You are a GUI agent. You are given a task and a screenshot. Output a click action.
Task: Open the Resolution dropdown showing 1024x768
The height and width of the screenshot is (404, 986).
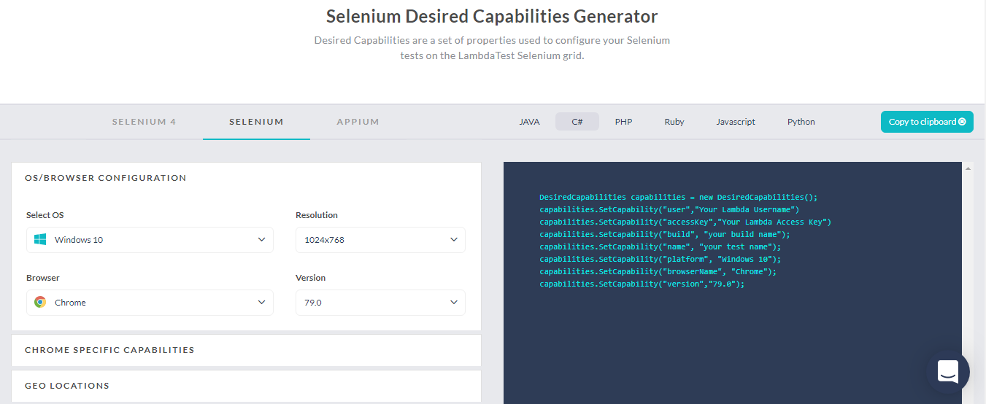(x=380, y=240)
